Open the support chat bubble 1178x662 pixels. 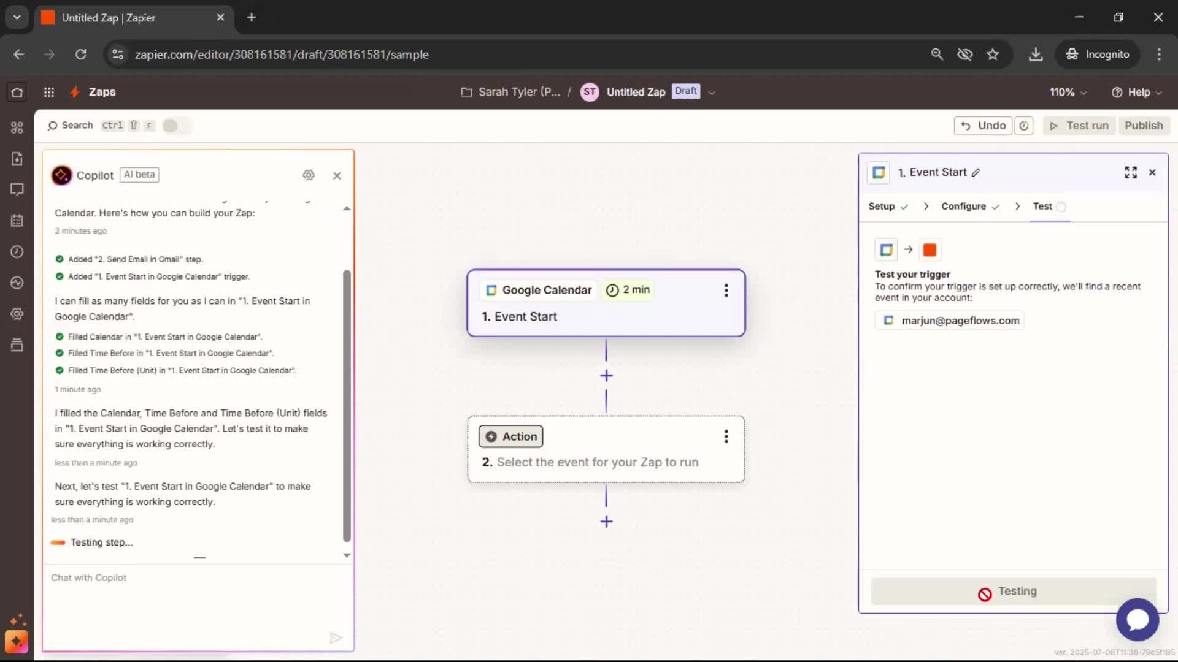1138,620
